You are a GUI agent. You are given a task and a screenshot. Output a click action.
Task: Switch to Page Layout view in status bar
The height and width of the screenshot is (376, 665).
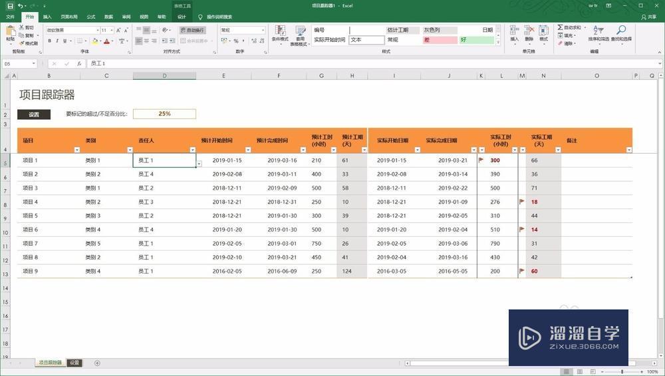click(x=579, y=372)
